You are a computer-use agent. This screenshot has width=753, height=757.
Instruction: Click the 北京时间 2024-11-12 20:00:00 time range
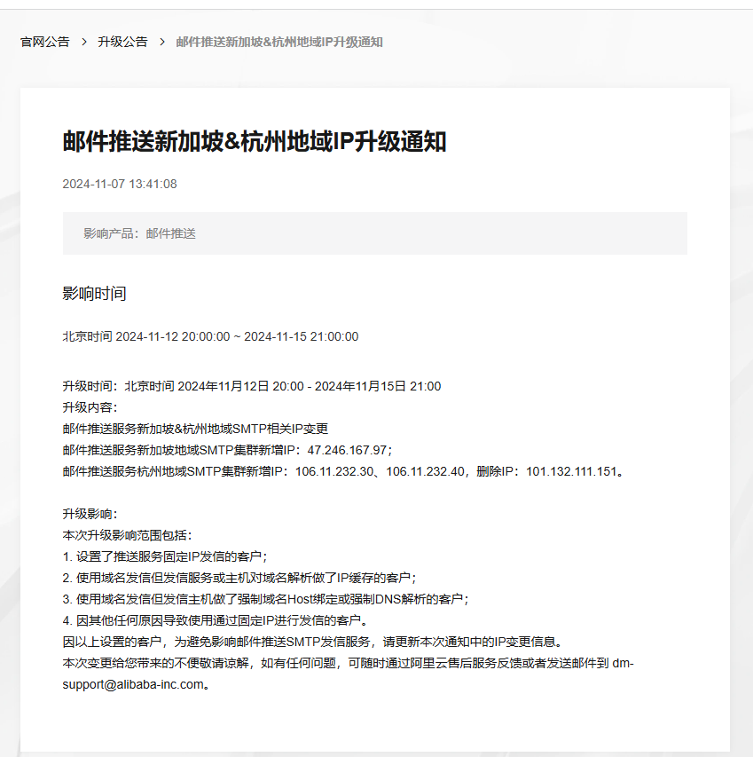tap(210, 336)
